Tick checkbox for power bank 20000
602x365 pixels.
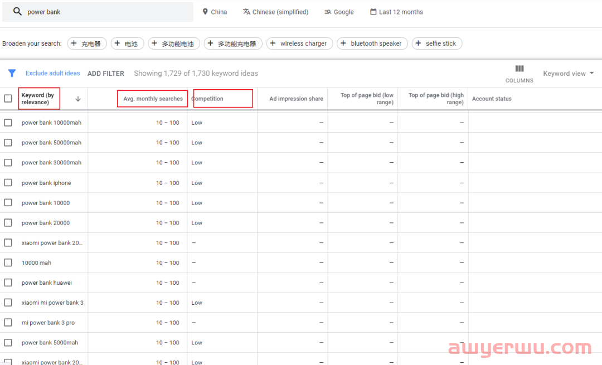tap(8, 222)
